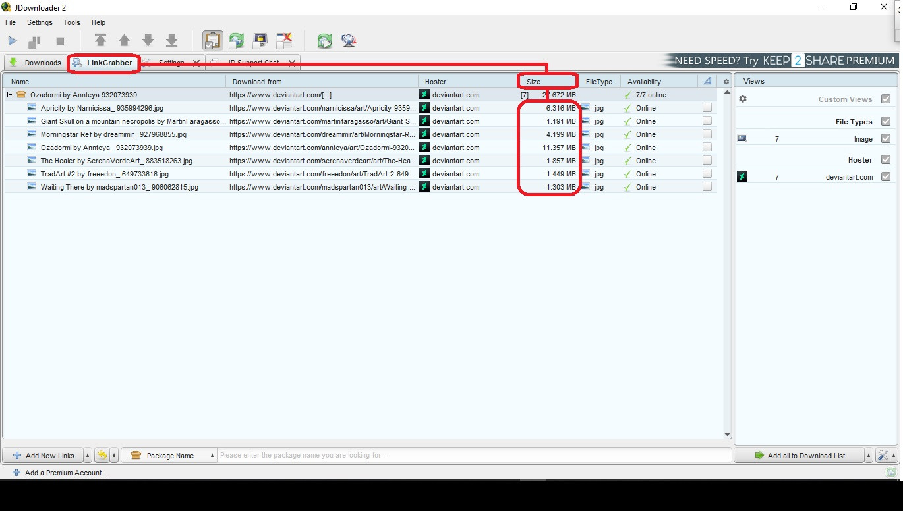Close the JD Support Chat tab

click(291, 63)
